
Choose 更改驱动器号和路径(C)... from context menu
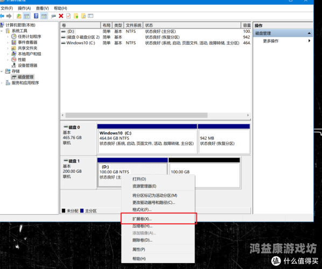pyautogui.click(x=158, y=202)
